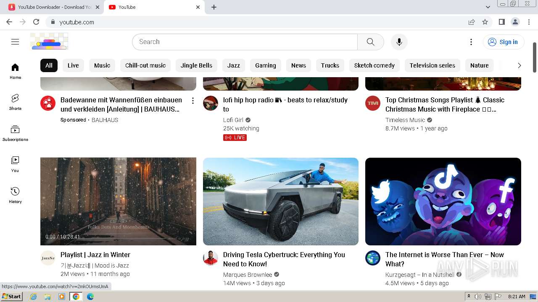Share this page from address bar
The image size is (538, 302).
tap(472, 22)
